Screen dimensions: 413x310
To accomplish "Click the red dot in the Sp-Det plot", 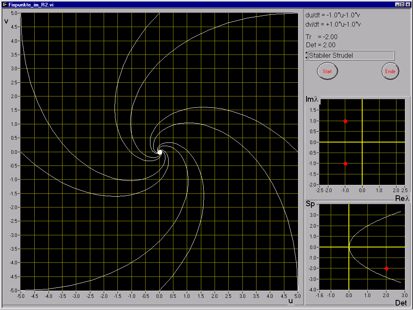I will point(386,268).
